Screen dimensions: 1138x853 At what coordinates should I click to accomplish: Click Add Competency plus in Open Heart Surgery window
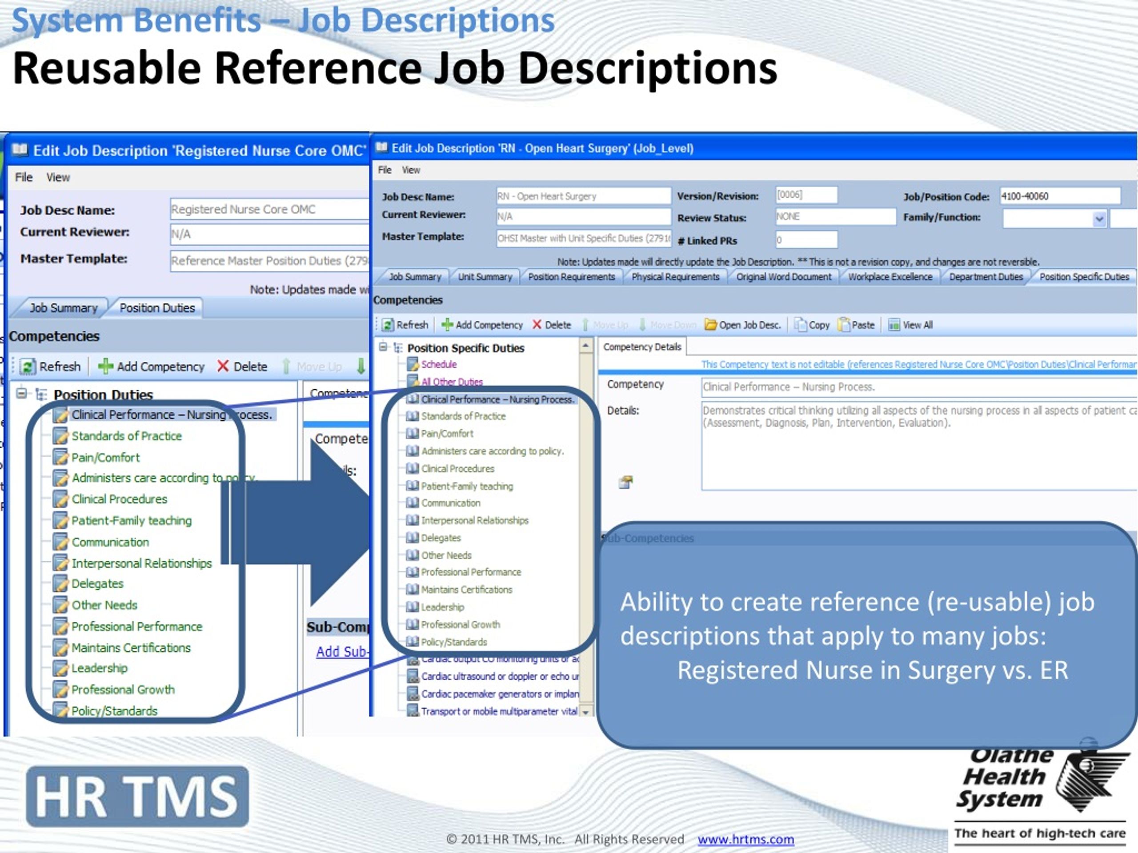[447, 325]
